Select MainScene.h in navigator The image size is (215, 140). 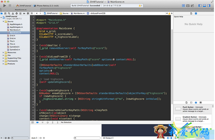[x=15, y=30]
